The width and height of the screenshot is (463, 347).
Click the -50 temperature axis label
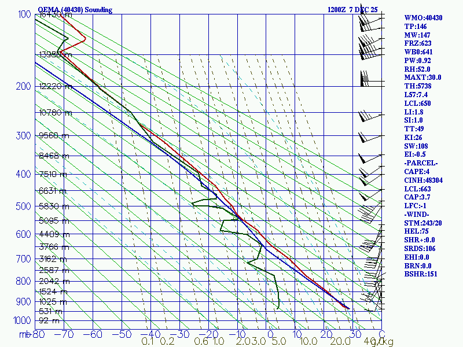[x=122, y=334]
